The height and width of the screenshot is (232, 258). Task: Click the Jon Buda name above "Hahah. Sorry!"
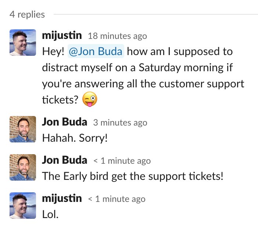(x=65, y=122)
